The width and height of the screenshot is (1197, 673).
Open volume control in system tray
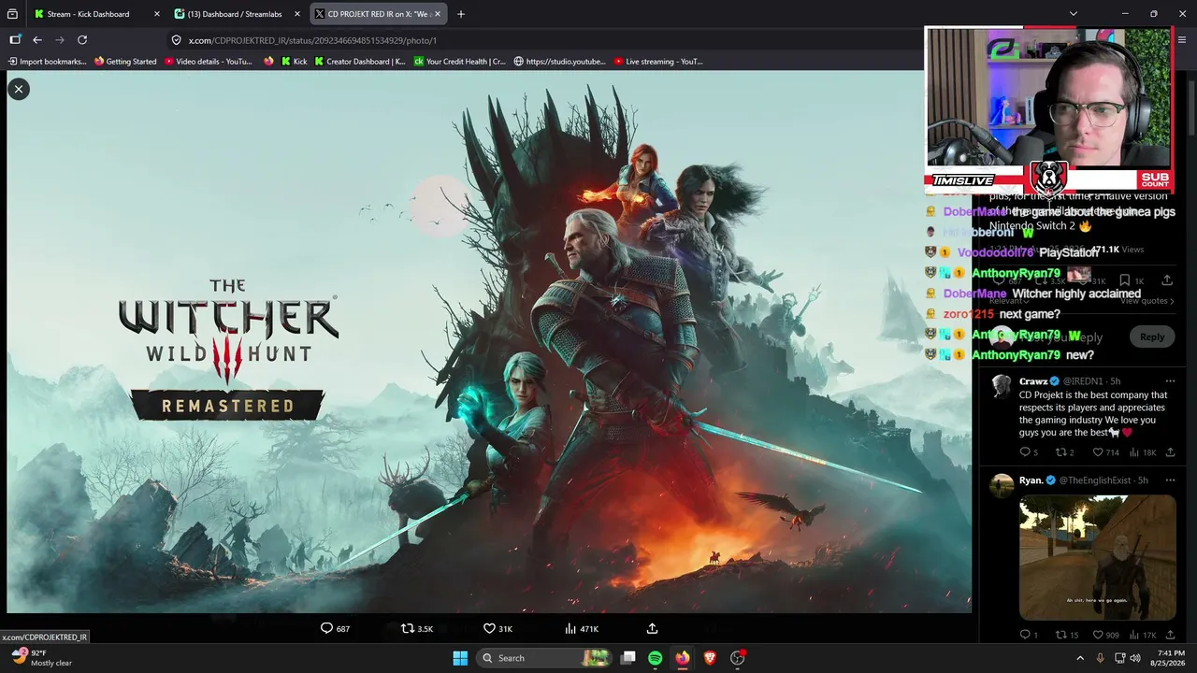point(1135,658)
